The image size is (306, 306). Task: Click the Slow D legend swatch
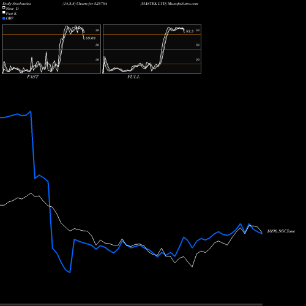coord(4,7)
